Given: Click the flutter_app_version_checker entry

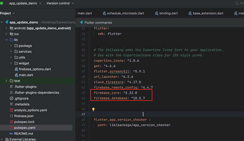Looking at the screenshot, I should click(122, 120).
